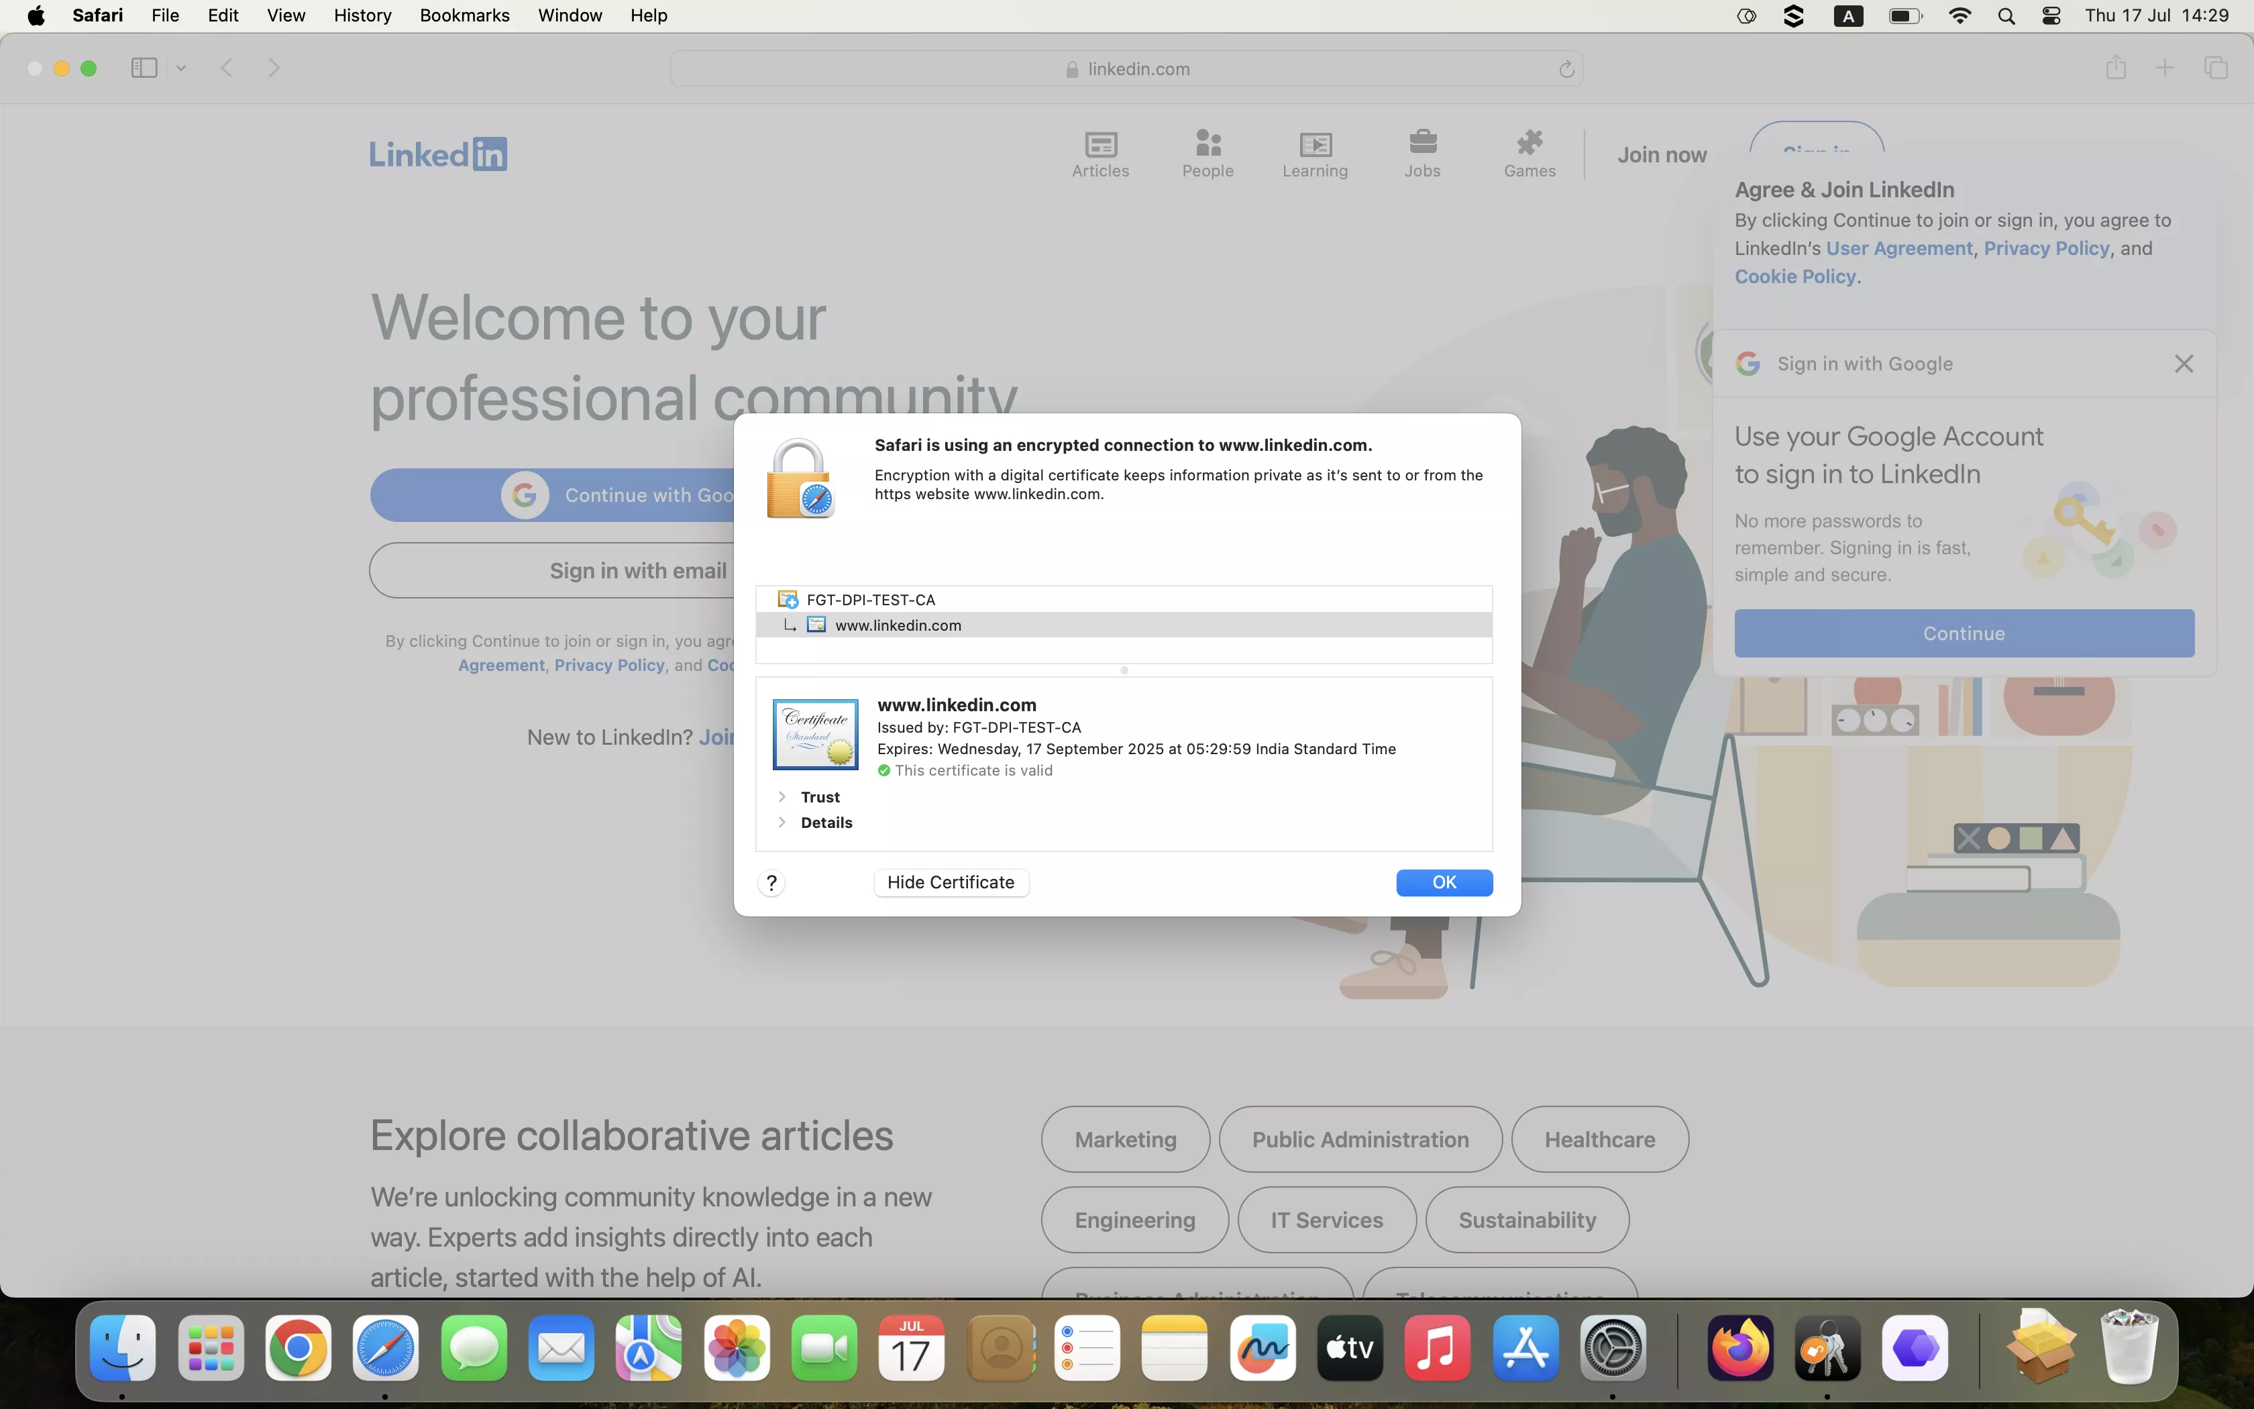The height and width of the screenshot is (1409, 2254).
Task: Select FGT-DPI-TEST-CA in certificate chain
Action: [1123, 599]
